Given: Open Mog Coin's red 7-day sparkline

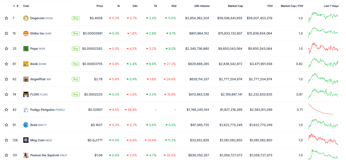Looking at the screenshot, I should 323,139.
